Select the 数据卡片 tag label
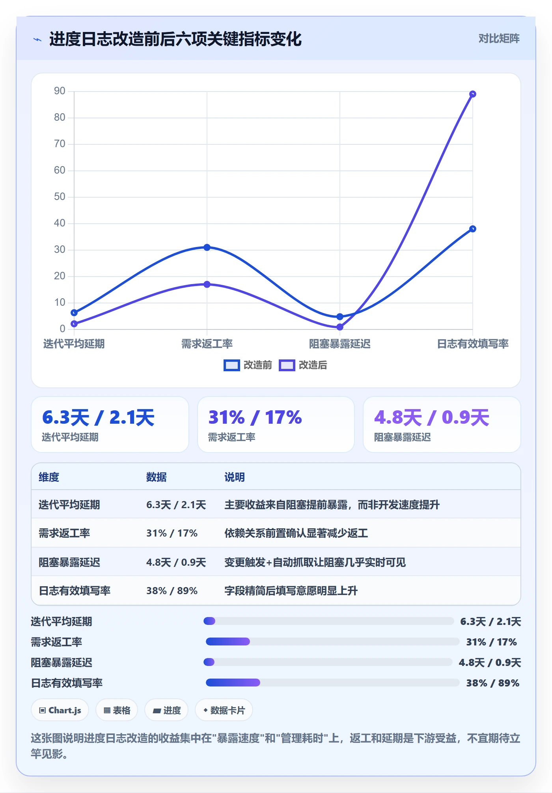 point(228,710)
